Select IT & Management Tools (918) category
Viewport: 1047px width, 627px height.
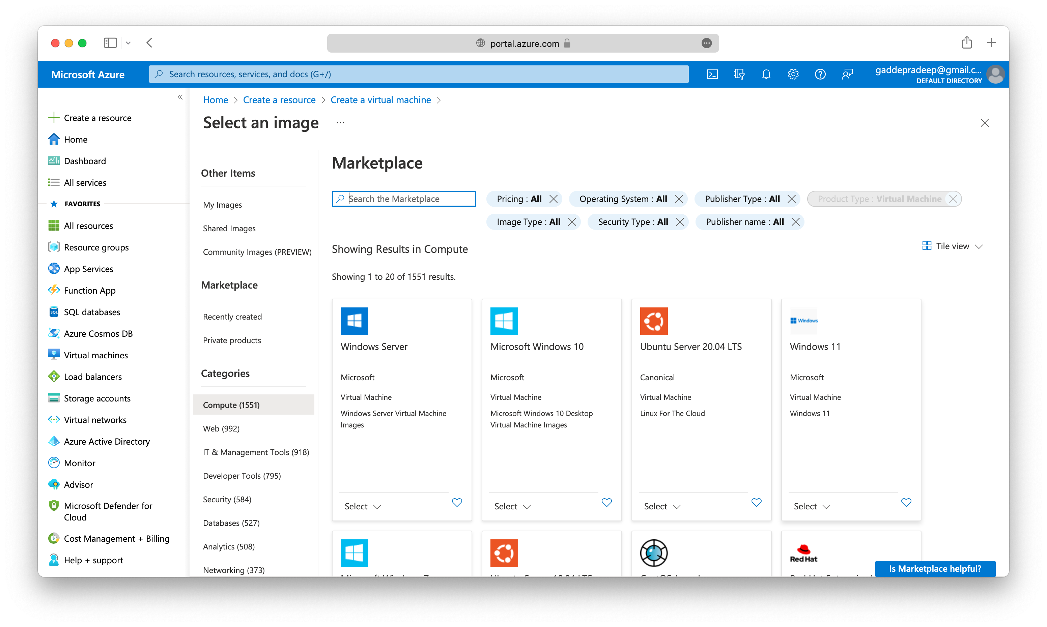point(256,452)
